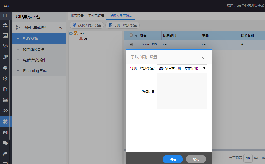Collapse the 协同+集成插件 menu section

60,28
